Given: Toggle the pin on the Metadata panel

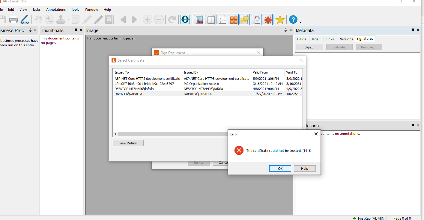Looking at the screenshot, I should [x=413, y=30].
